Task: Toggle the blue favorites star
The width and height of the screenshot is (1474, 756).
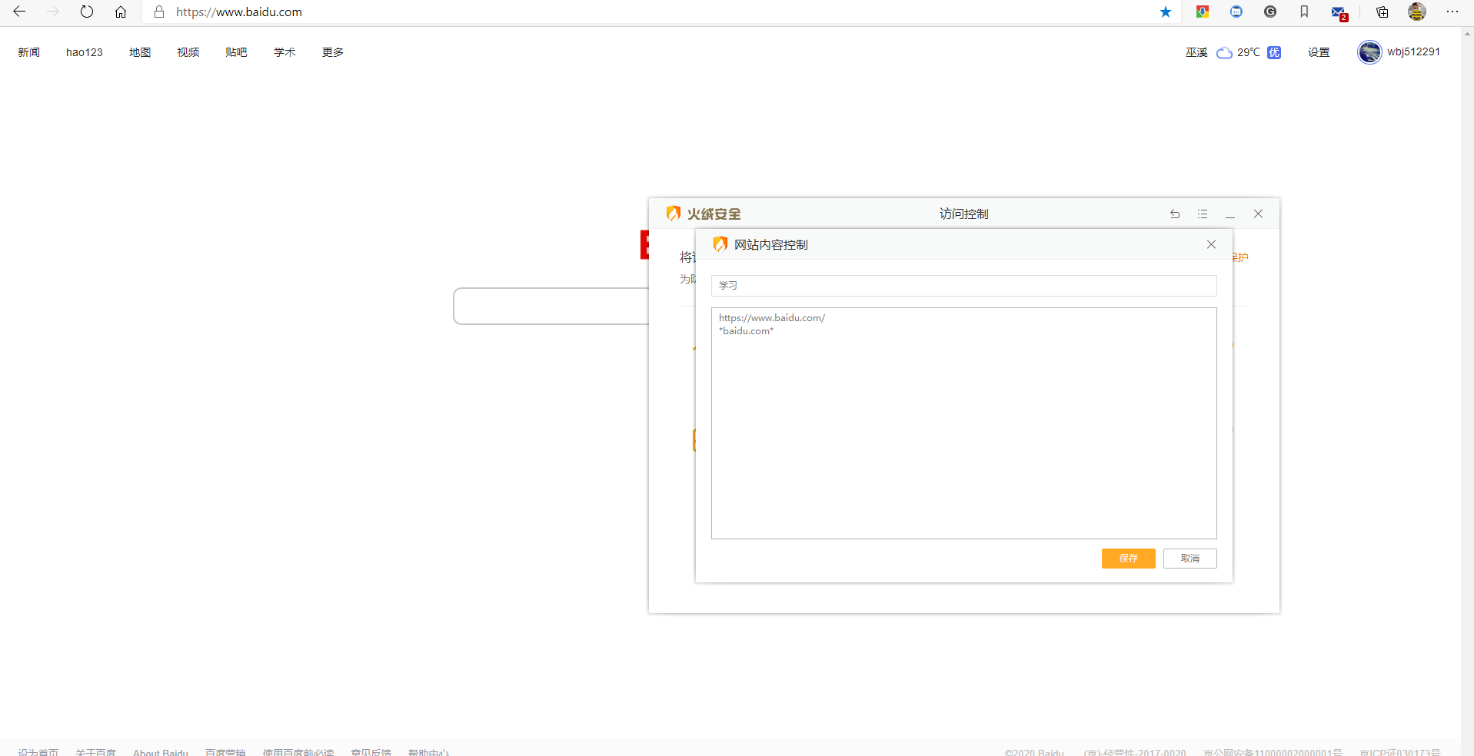Action: coord(1166,12)
